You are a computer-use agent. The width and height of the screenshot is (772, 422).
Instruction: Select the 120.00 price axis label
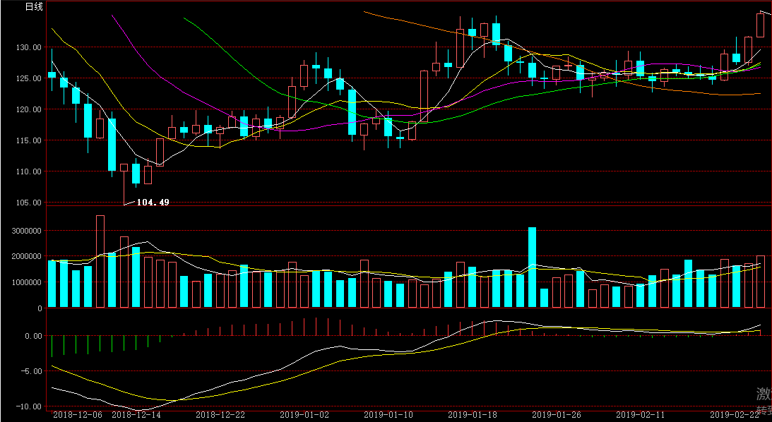click(29, 109)
